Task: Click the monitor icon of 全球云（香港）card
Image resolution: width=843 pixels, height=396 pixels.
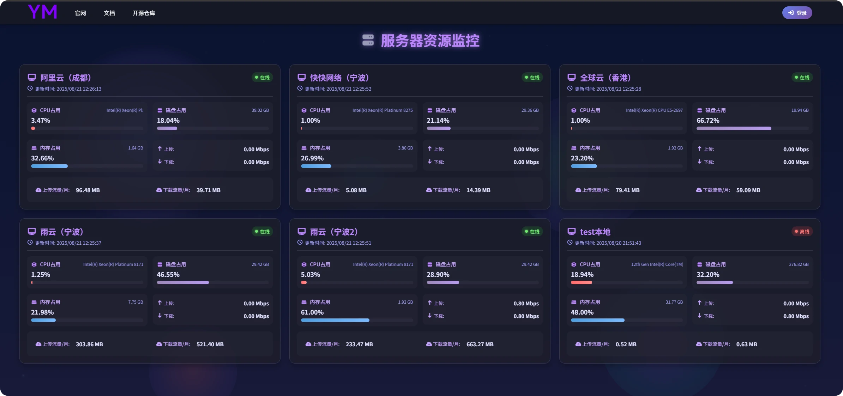Action: click(572, 78)
